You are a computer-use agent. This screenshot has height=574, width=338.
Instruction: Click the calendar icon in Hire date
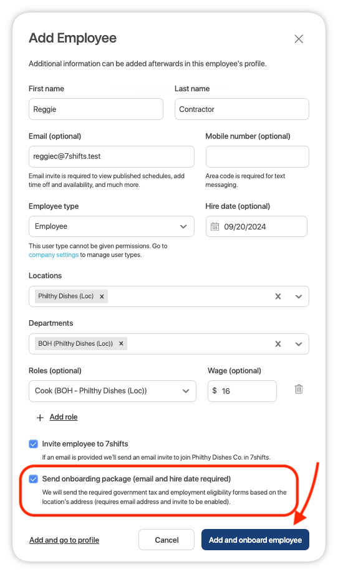[215, 226]
